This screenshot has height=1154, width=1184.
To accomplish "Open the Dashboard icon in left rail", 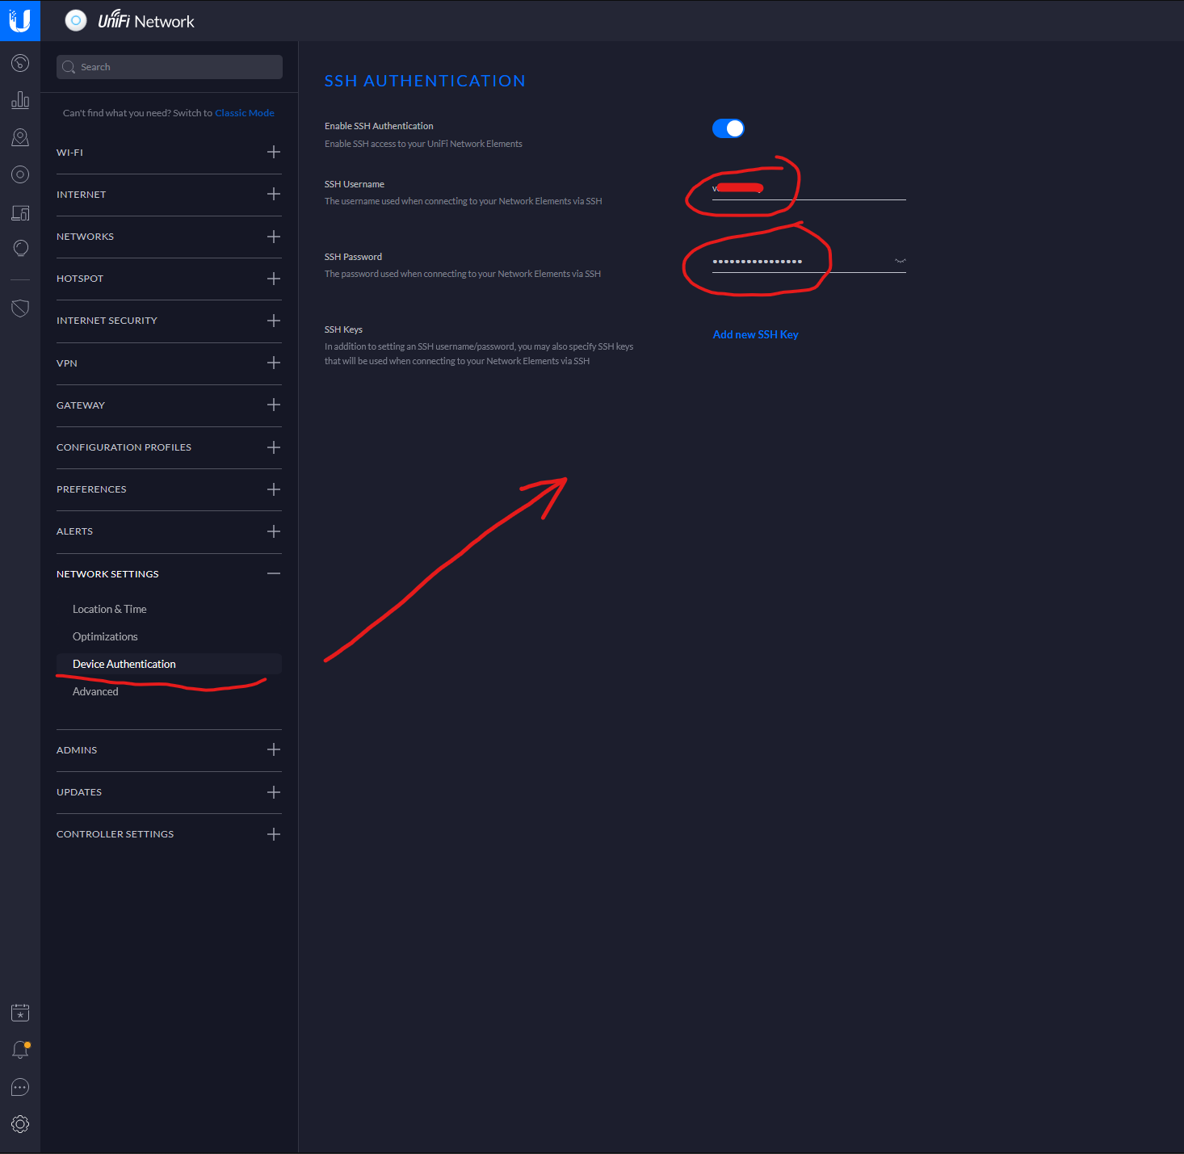I will pyautogui.click(x=20, y=63).
